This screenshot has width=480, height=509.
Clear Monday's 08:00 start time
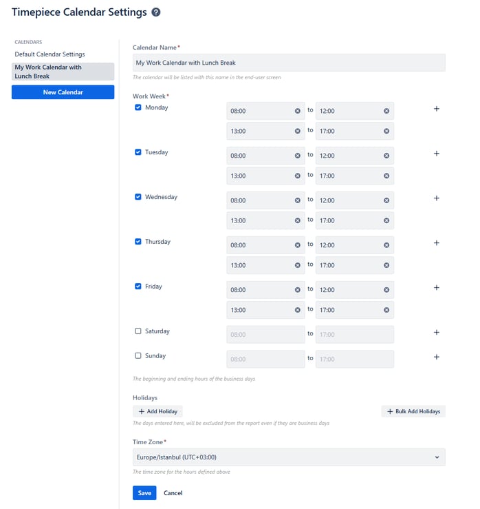click(x=297, y=111)
